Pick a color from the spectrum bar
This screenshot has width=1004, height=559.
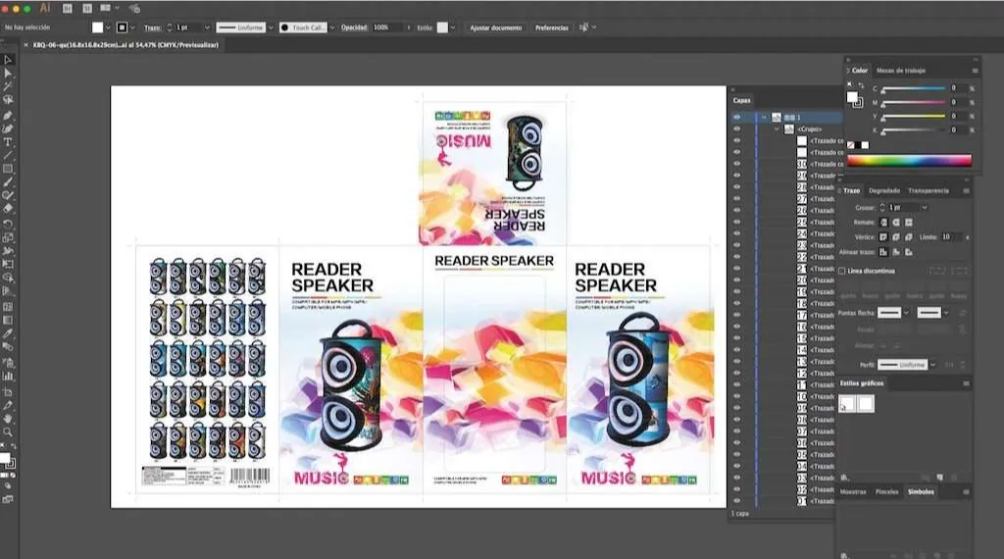(909, 160)
